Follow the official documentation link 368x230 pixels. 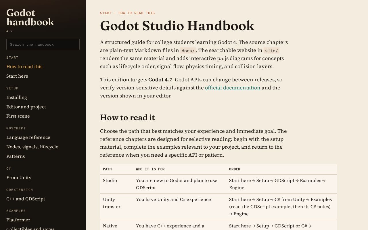(x=233, y=88)
